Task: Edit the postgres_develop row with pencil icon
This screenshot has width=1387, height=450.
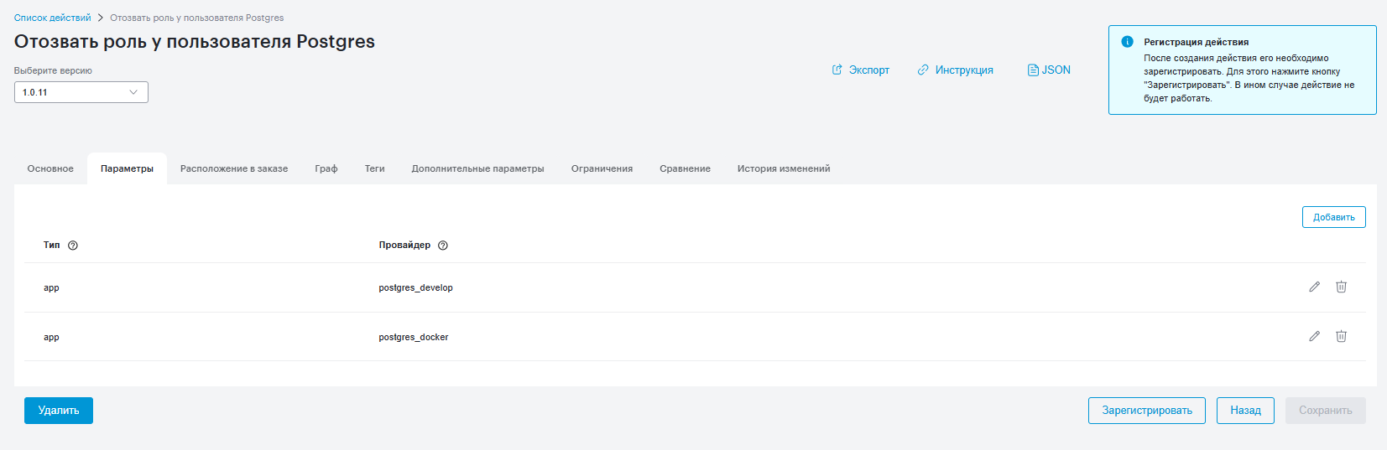Action: coord(1314,287)
